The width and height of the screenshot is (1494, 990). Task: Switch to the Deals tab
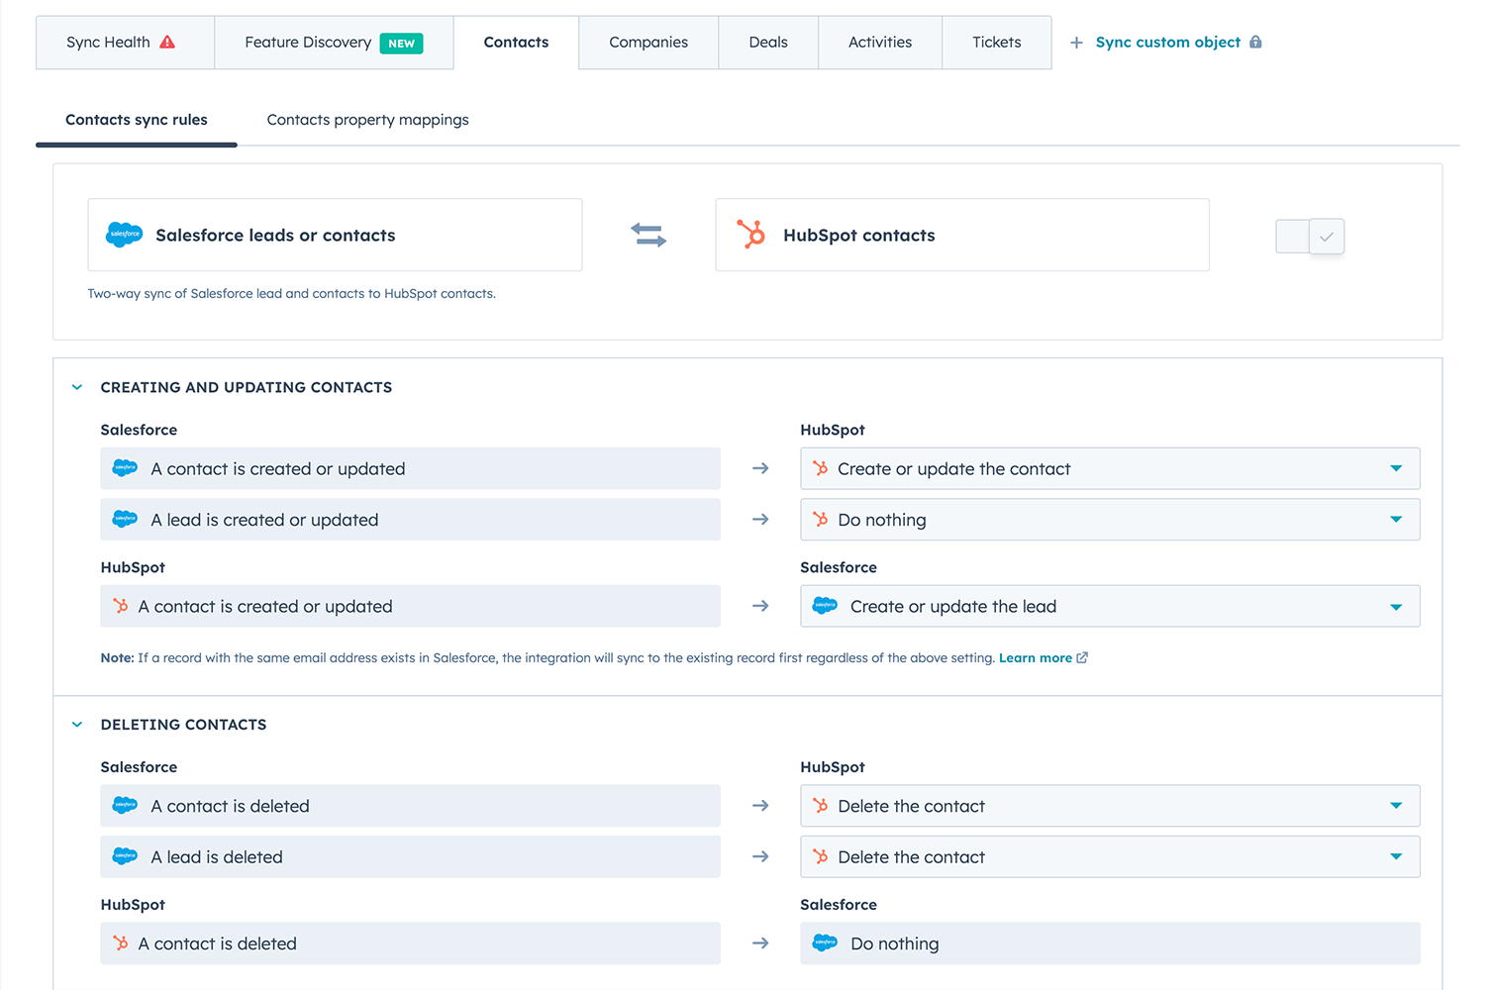coord(768,43)
